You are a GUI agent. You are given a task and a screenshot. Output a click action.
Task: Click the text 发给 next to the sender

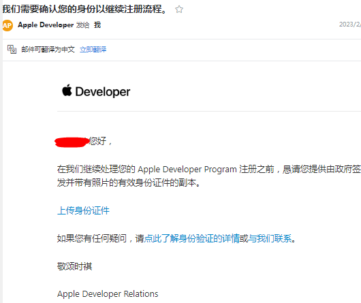pyautogui.click(x=82, y=25)
